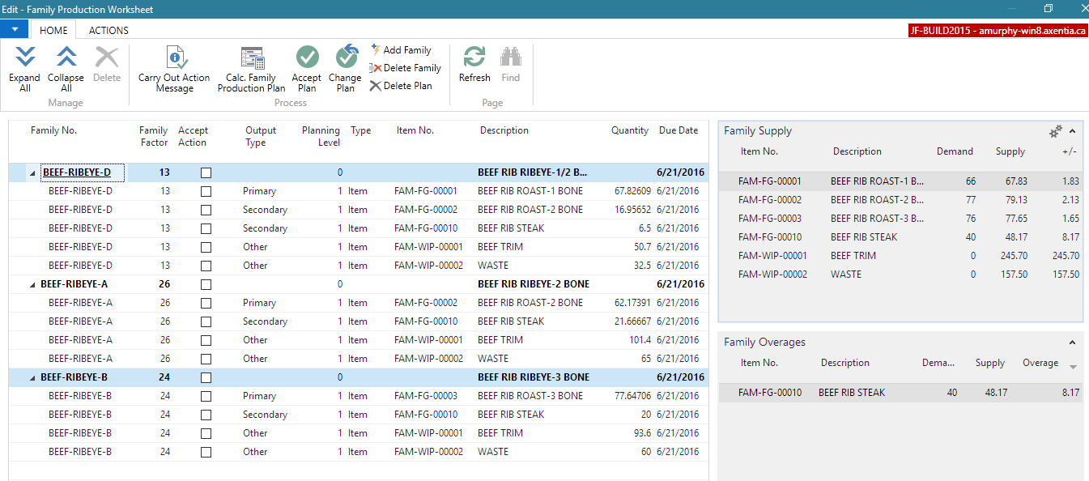The image size is (1089, 481).
Task: Open the application dropdown menu button
Action: [15, 29]
